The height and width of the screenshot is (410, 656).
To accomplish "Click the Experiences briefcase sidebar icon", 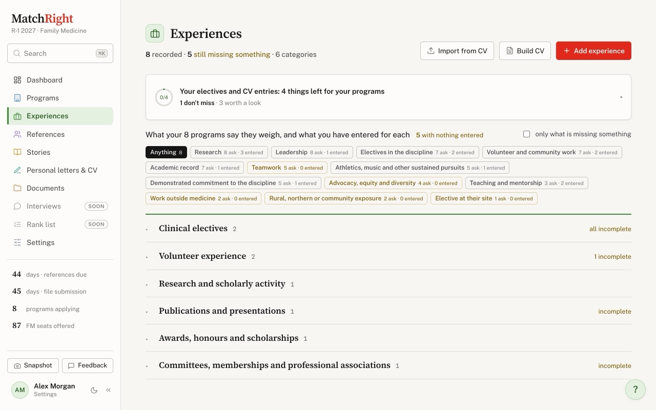I will click(x=17, y=116).
